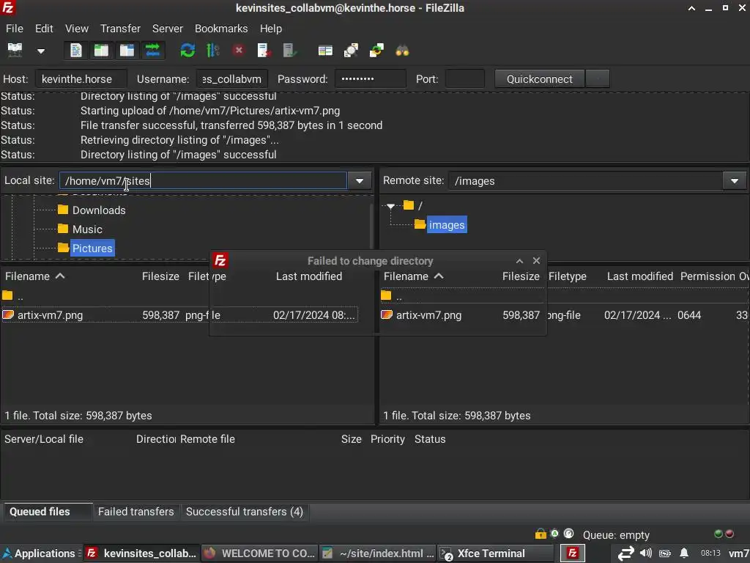Select the Pictures folder in local tree

click(92, 249)
